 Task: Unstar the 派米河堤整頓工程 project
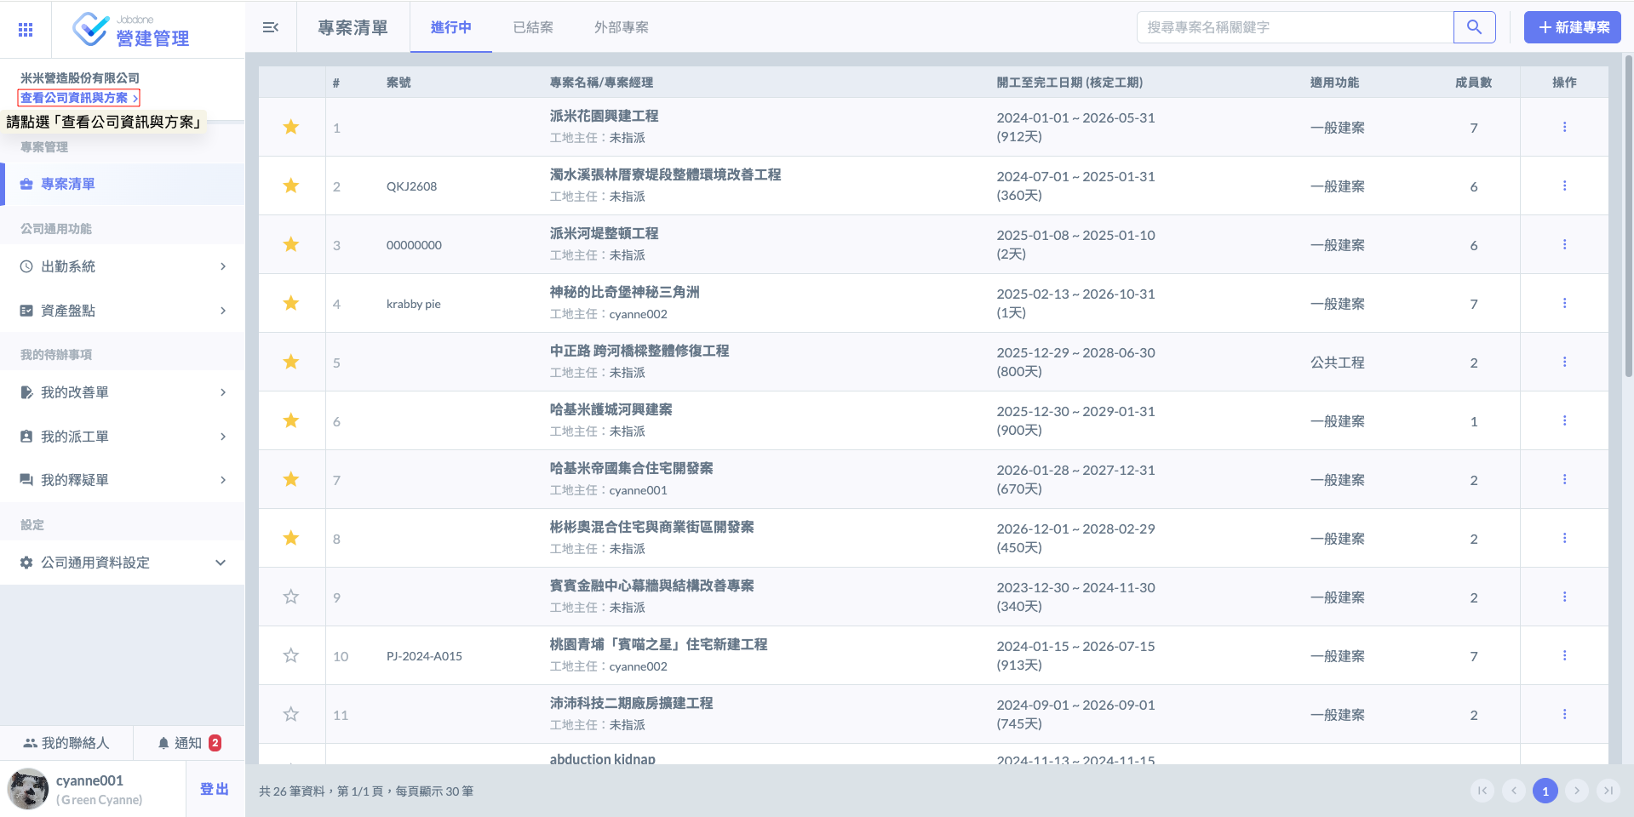click(x=291, y=245)
